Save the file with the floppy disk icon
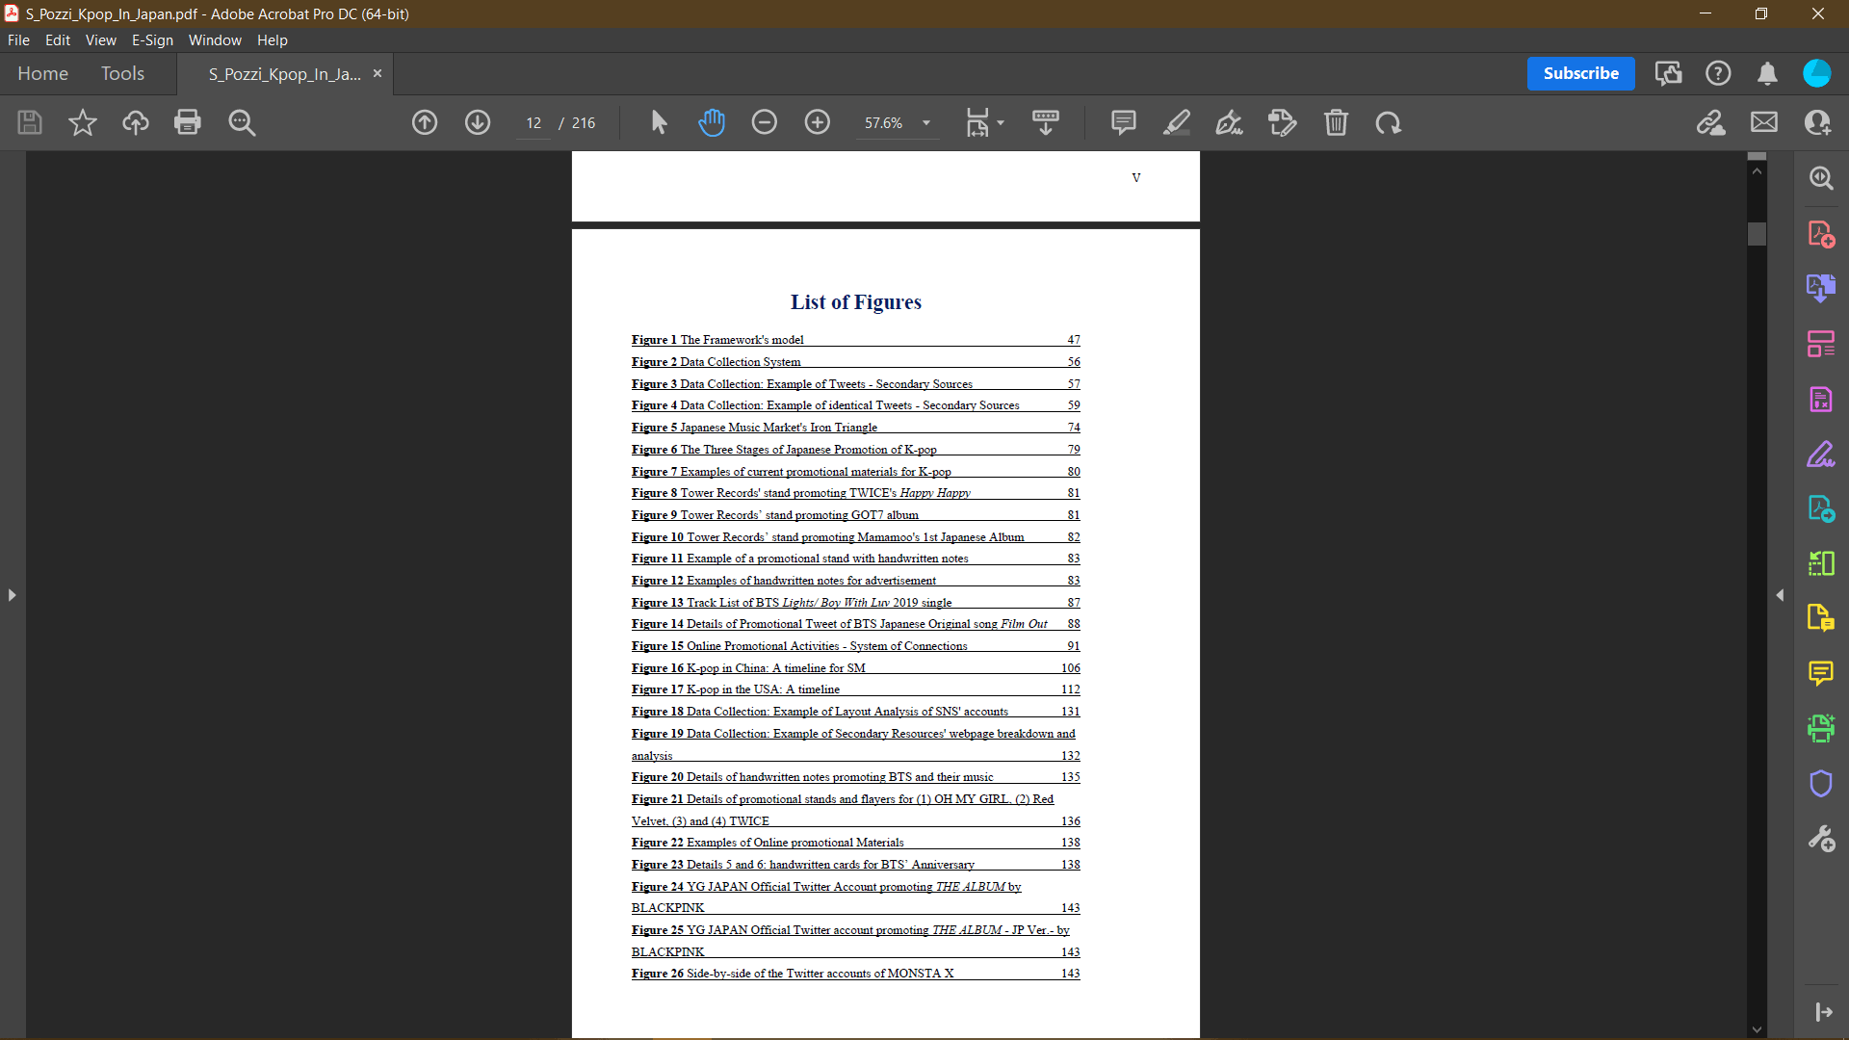This screenshot has height=1040, width=1849. (x=30, y=122)
